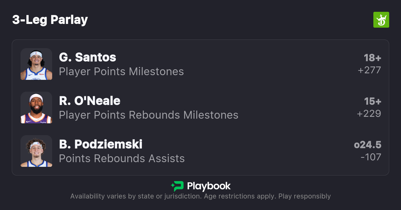This screenshot has width=401, height=210.
Task: Click Points Rebounds Assists market label
Action: pyautogui.click(x=122, y=159)
